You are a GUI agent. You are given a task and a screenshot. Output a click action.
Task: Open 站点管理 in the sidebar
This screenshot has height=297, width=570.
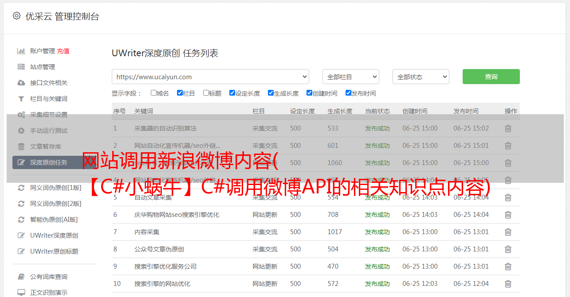point(43,67)
